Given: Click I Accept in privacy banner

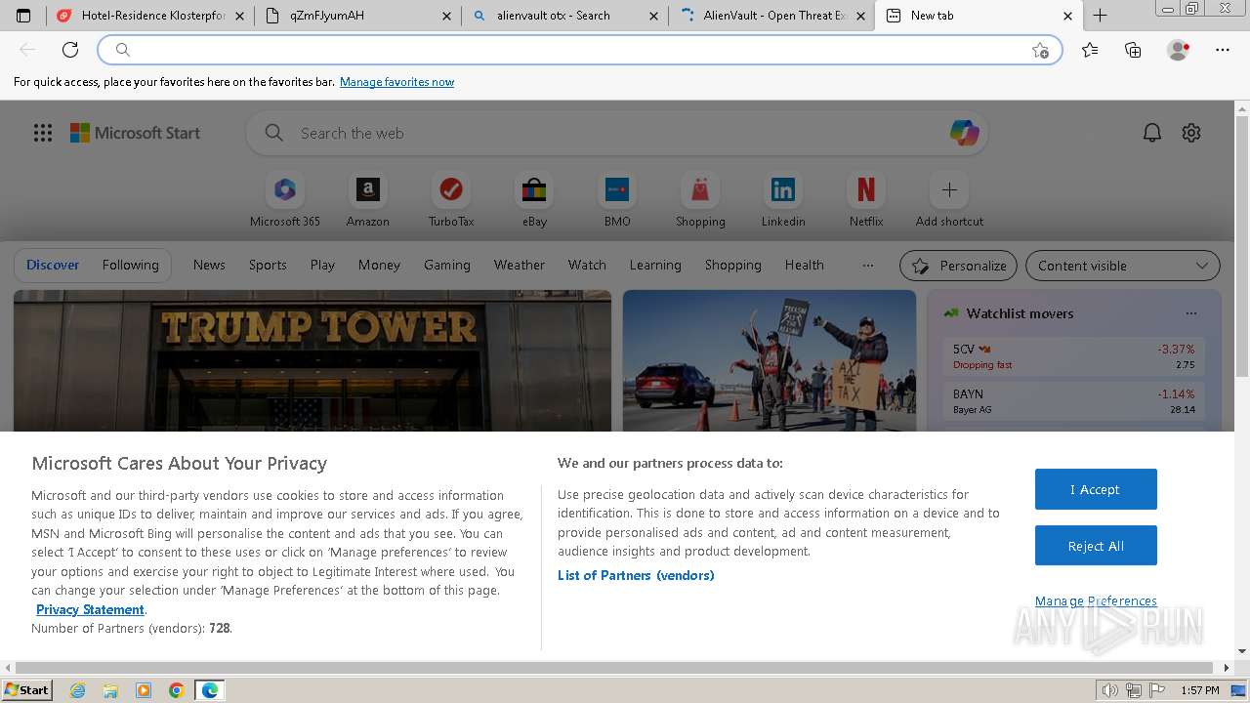Looking at the screenshot, I should click(x=1096, y=489).
